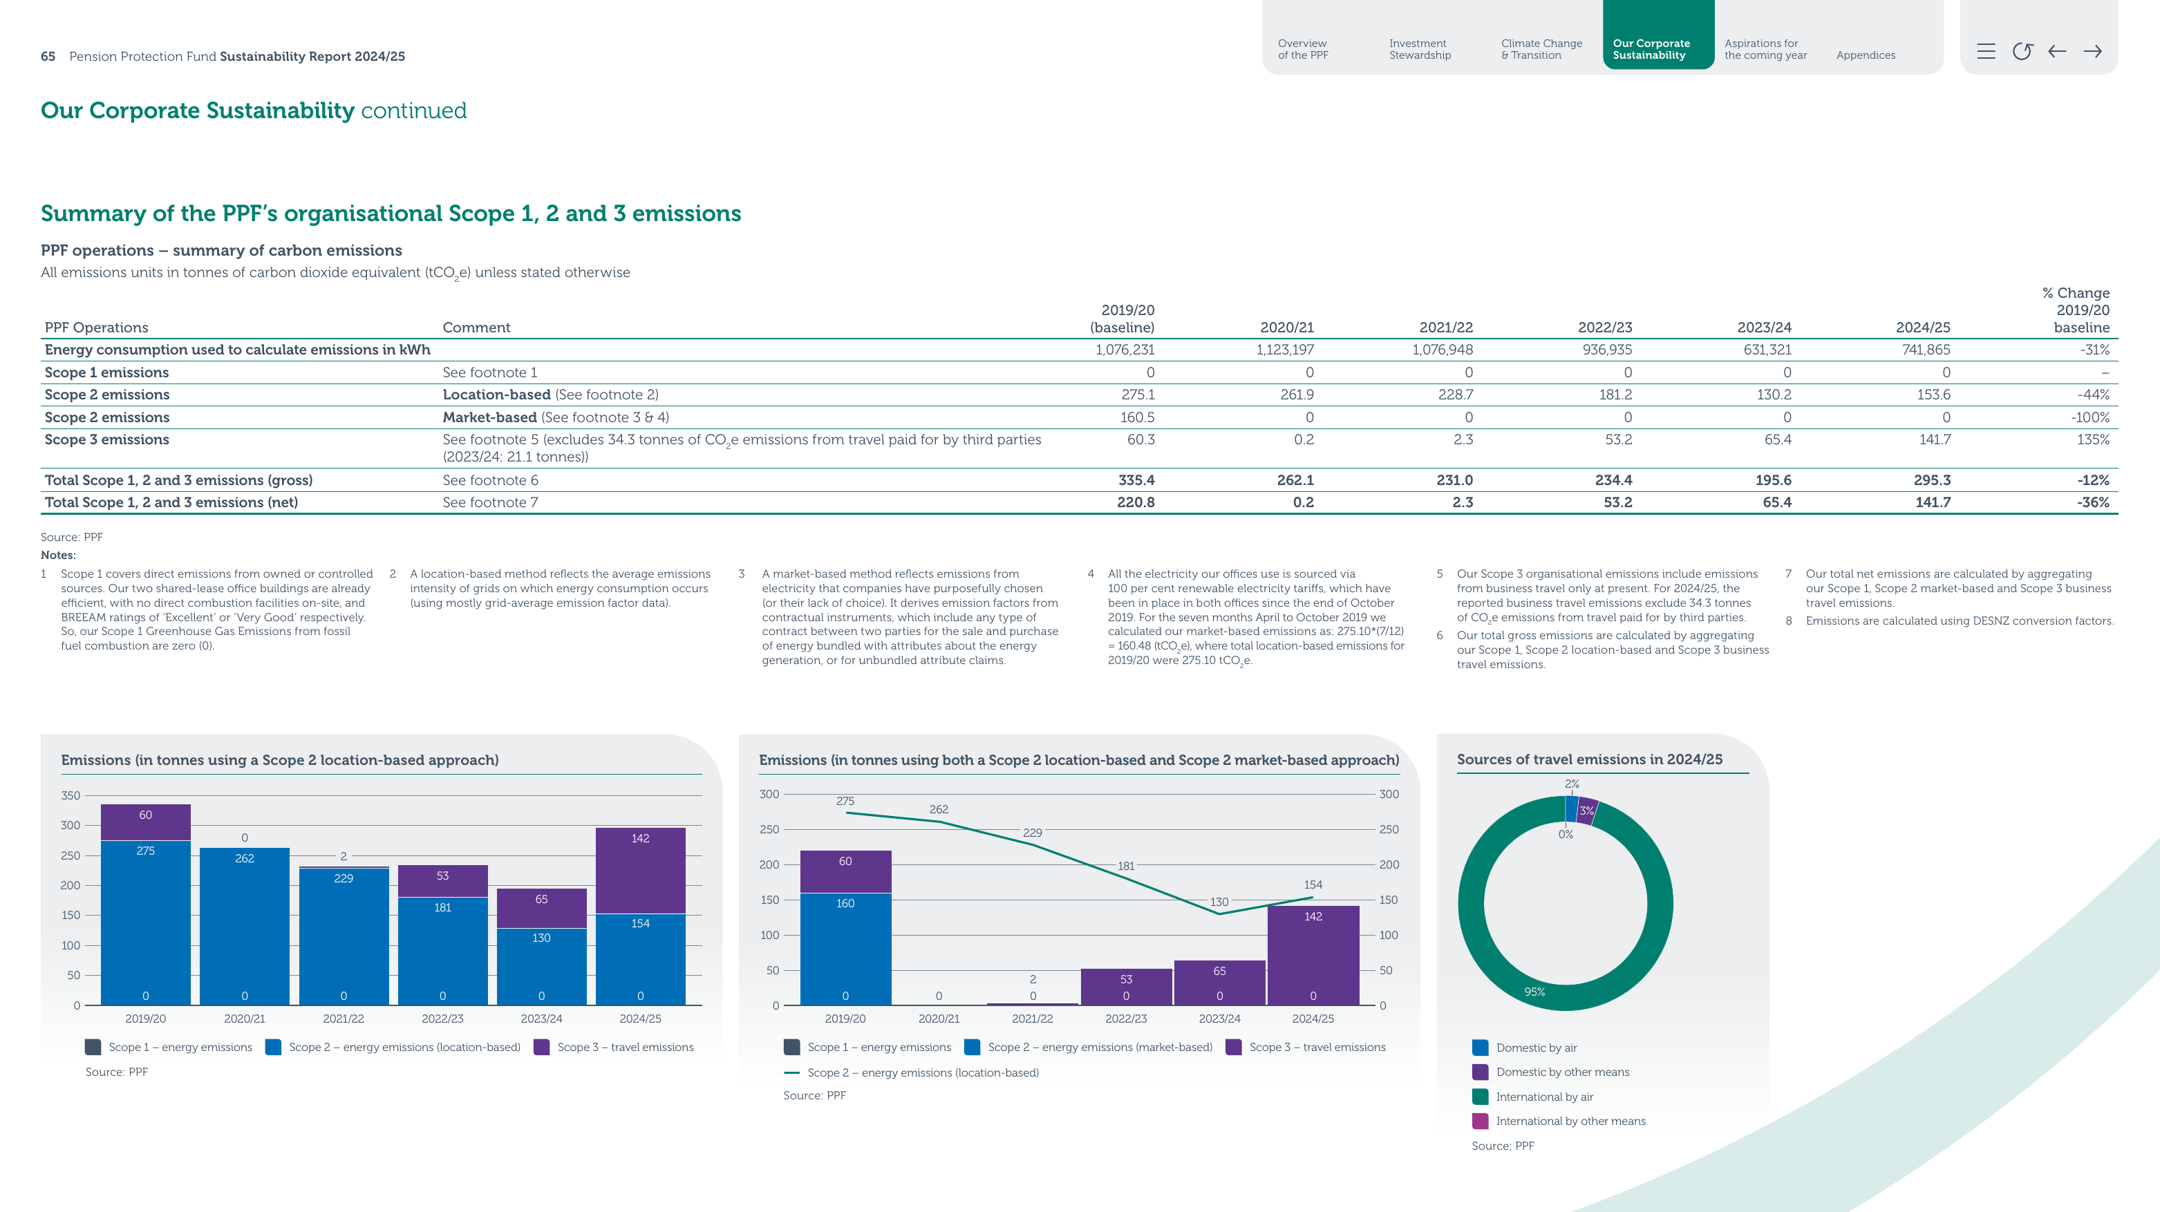Click Scope 1 energy emissions swatch, location-based chart
The image size is (2160, 1212).
[93, 1047]
